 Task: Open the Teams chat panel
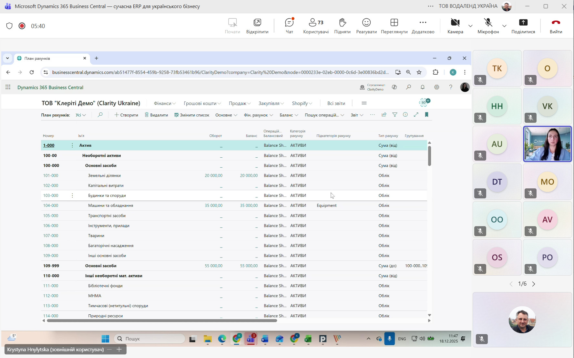click(289, 26)
